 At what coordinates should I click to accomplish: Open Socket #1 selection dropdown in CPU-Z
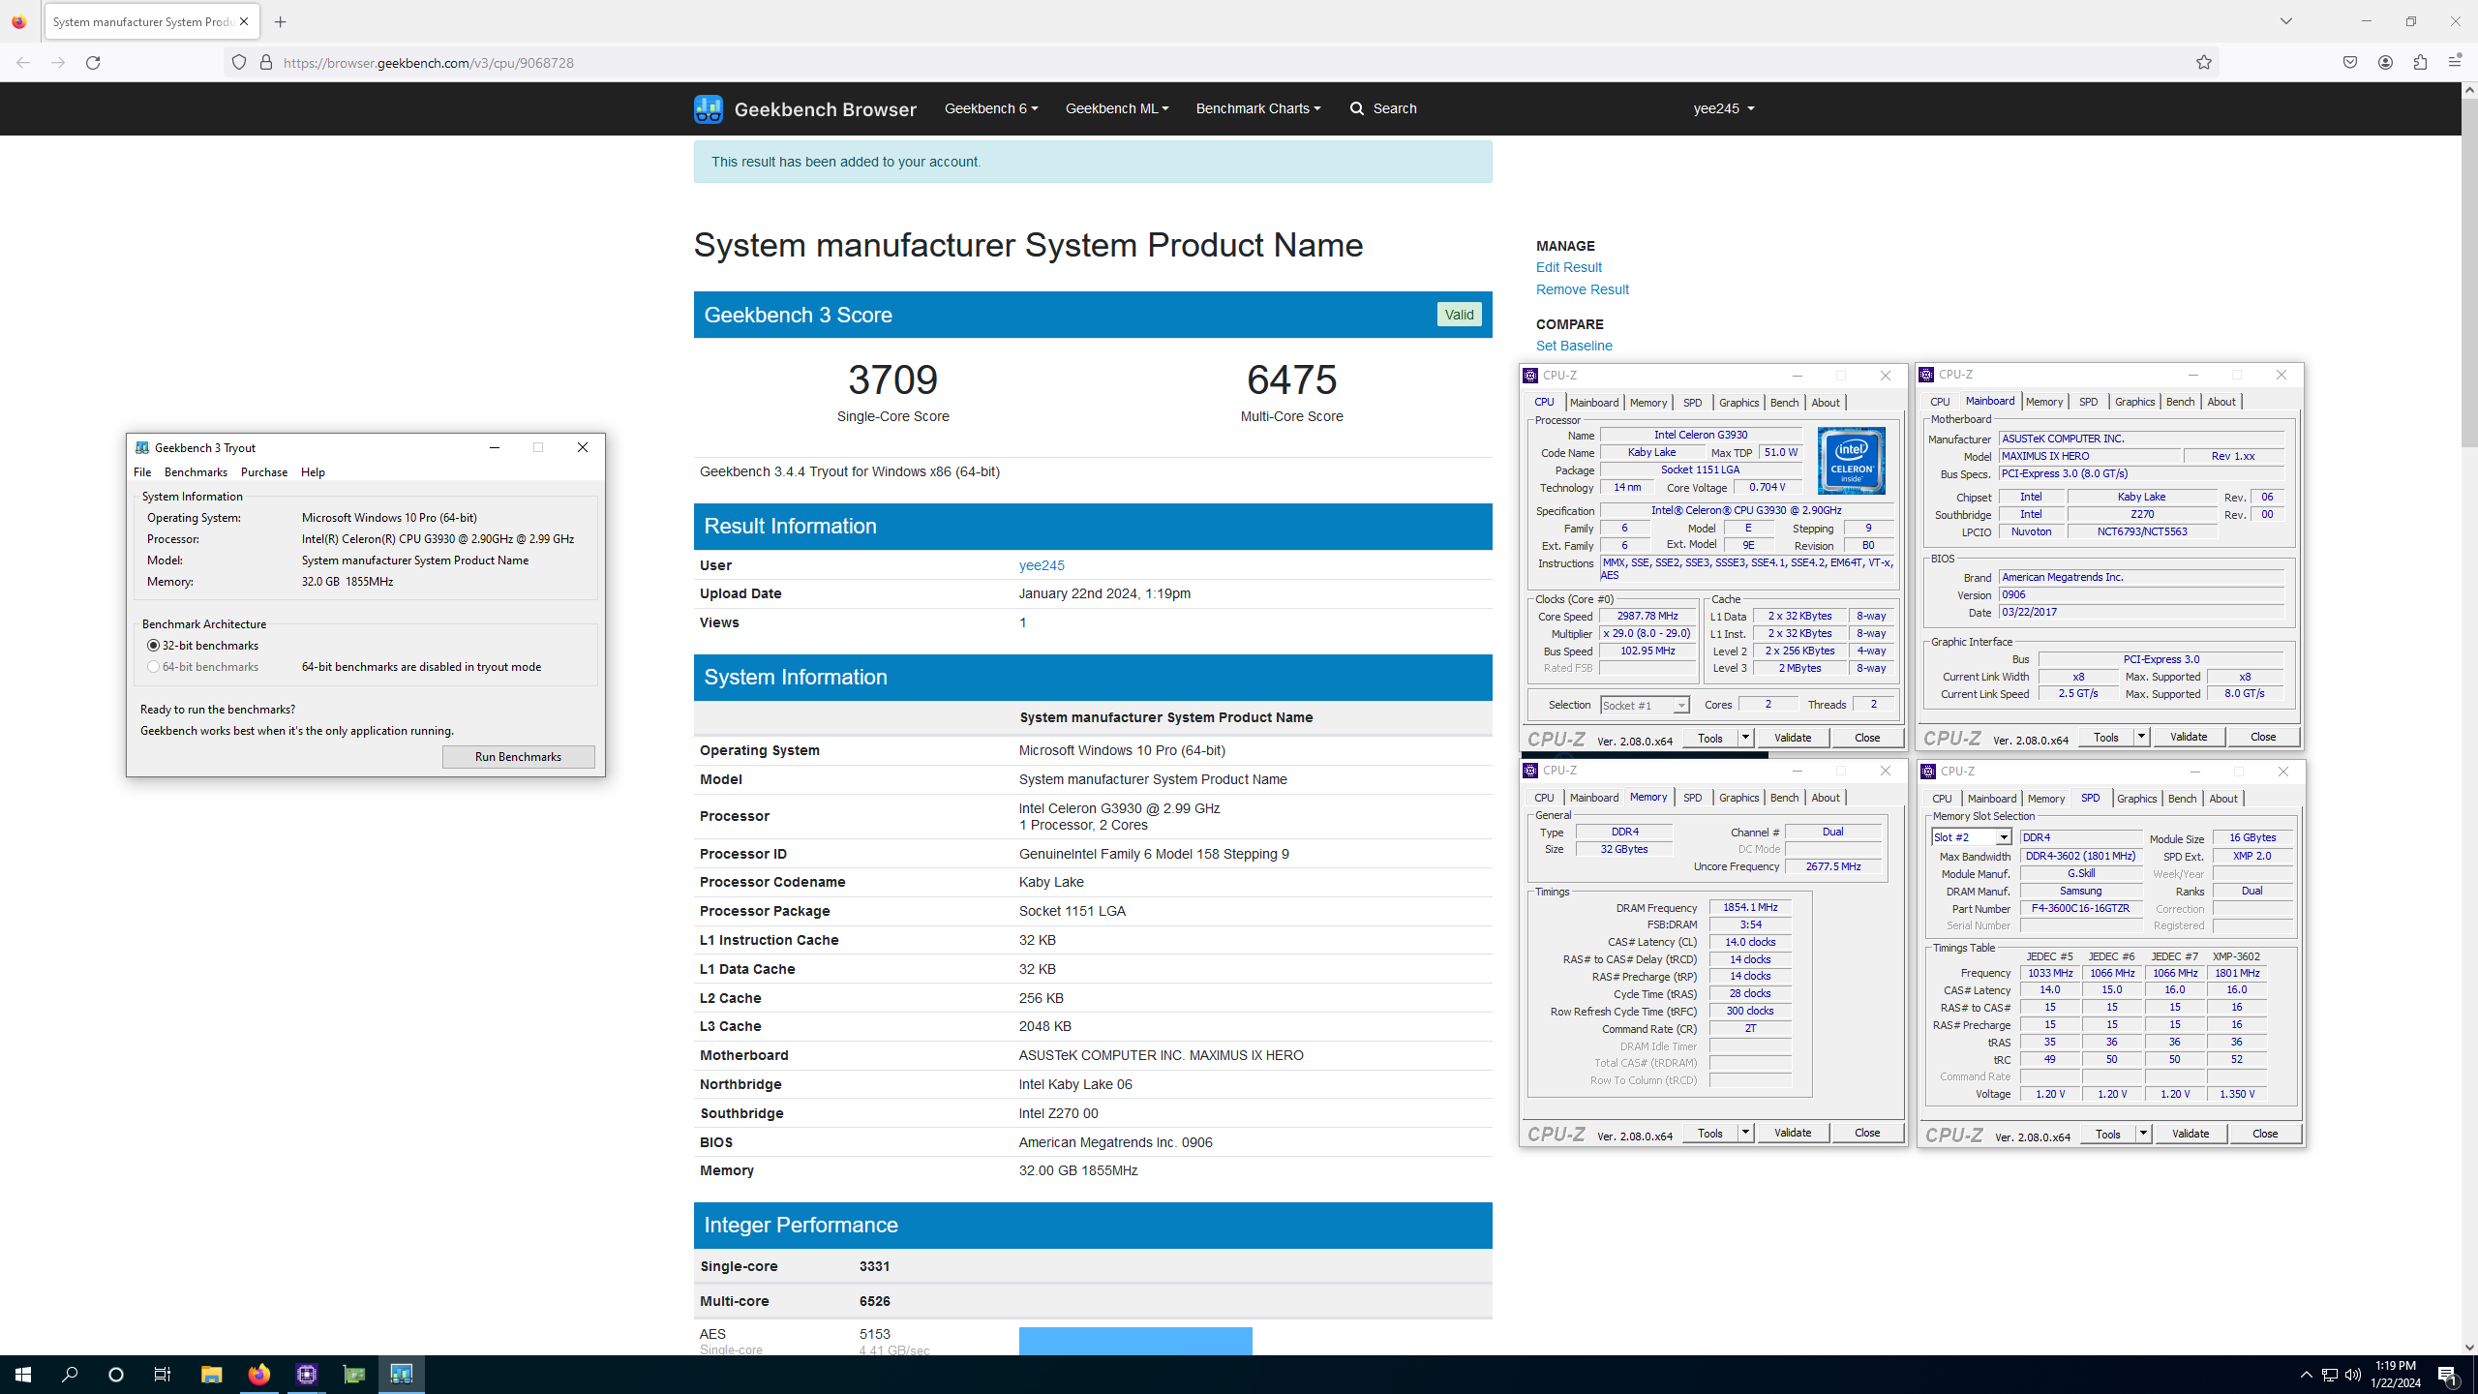point(1645,706)
